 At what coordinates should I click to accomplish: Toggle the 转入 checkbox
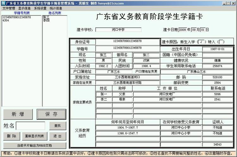point(221,42)
